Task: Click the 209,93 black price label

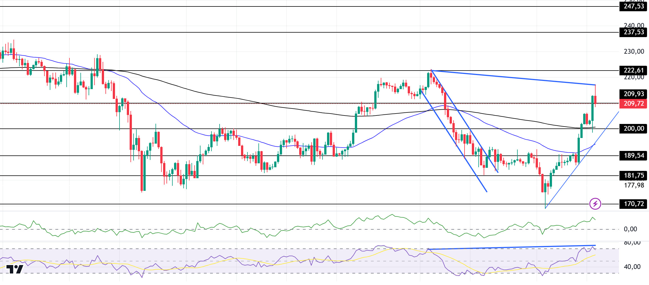Action: pyautogui.click(x=633, y=94)
